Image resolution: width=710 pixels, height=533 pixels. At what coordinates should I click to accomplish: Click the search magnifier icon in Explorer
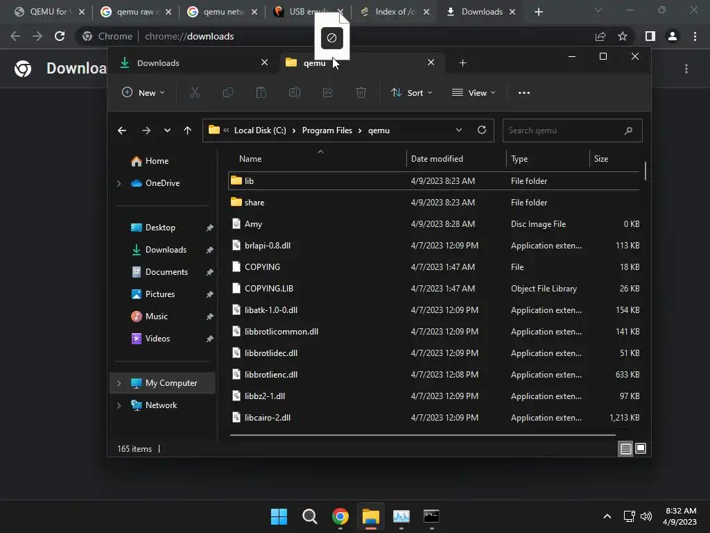pyautogui.click(x=628, y=130)
